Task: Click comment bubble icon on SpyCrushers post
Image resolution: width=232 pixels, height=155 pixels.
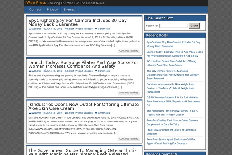Action: 96,29
